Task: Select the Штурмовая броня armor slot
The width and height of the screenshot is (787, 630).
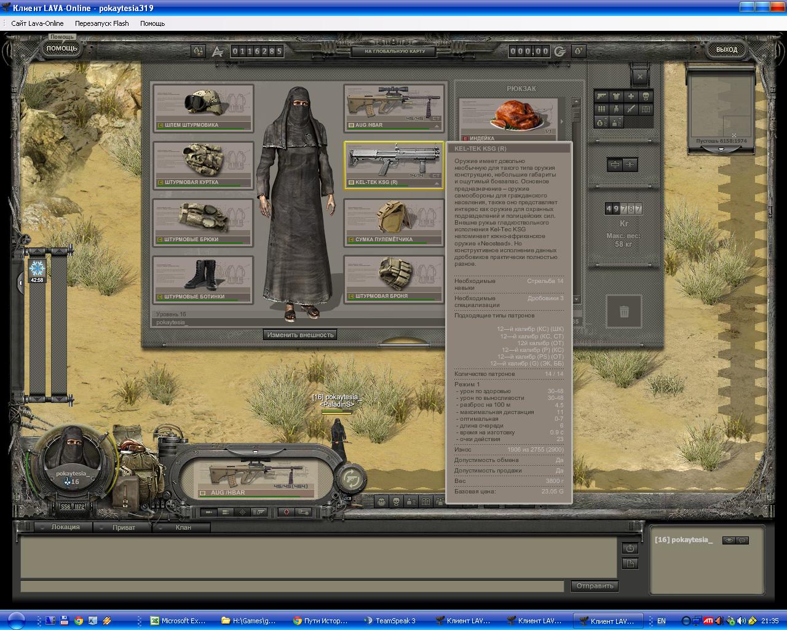Action: pyautogui.click(x=394, y=280)
